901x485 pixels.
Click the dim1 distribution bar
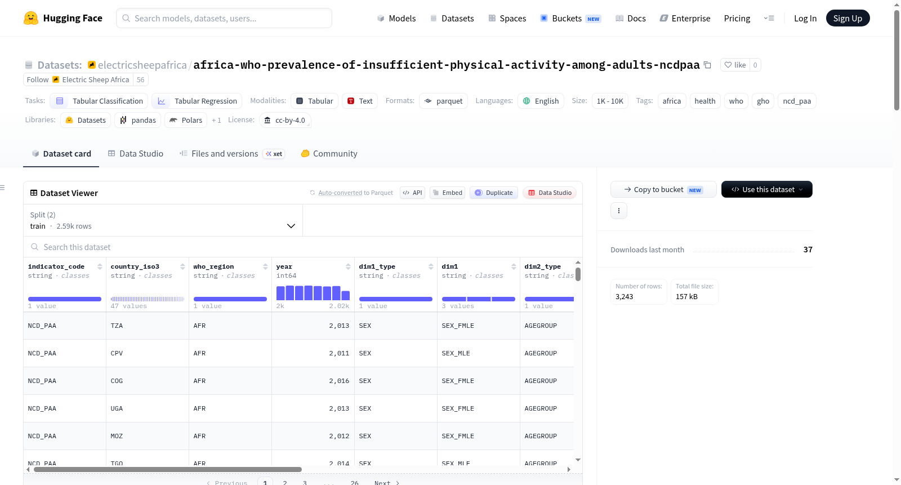point(479,299)
